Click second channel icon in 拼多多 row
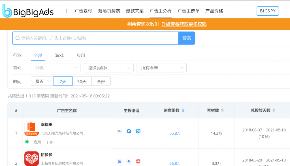 click(x=129, y=161)
